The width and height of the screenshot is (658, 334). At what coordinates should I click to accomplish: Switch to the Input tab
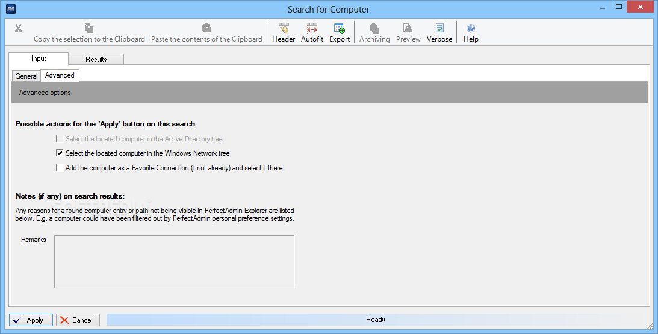point(39,59)
